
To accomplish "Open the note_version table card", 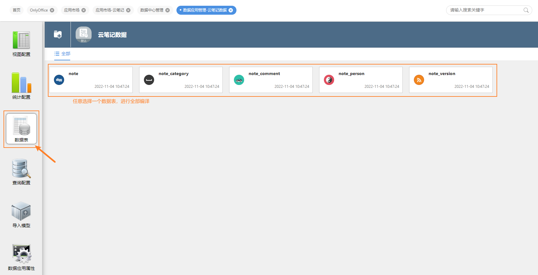I will coord(451,80).
